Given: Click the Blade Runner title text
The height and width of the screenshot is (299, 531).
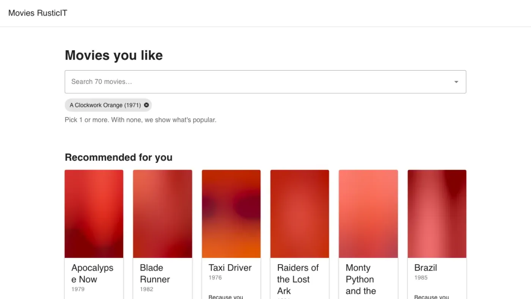Looking at the screenshot, I should [x=155, y=274].
